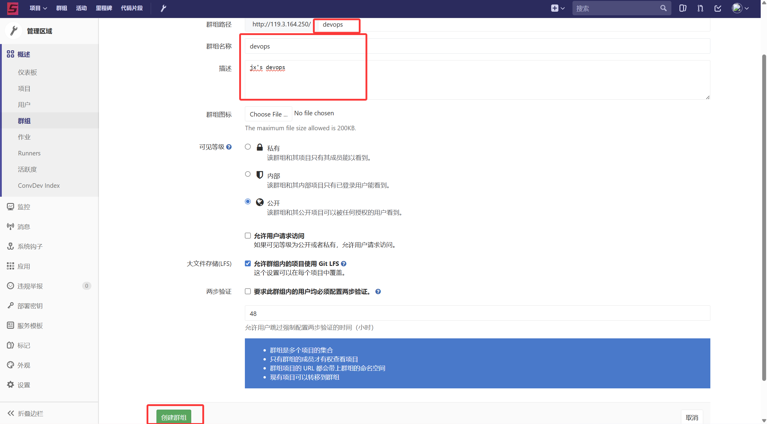Click the 管理区域 wrench icon in sidebar
This screenshot has height=424, width=767.
(13, 31)
